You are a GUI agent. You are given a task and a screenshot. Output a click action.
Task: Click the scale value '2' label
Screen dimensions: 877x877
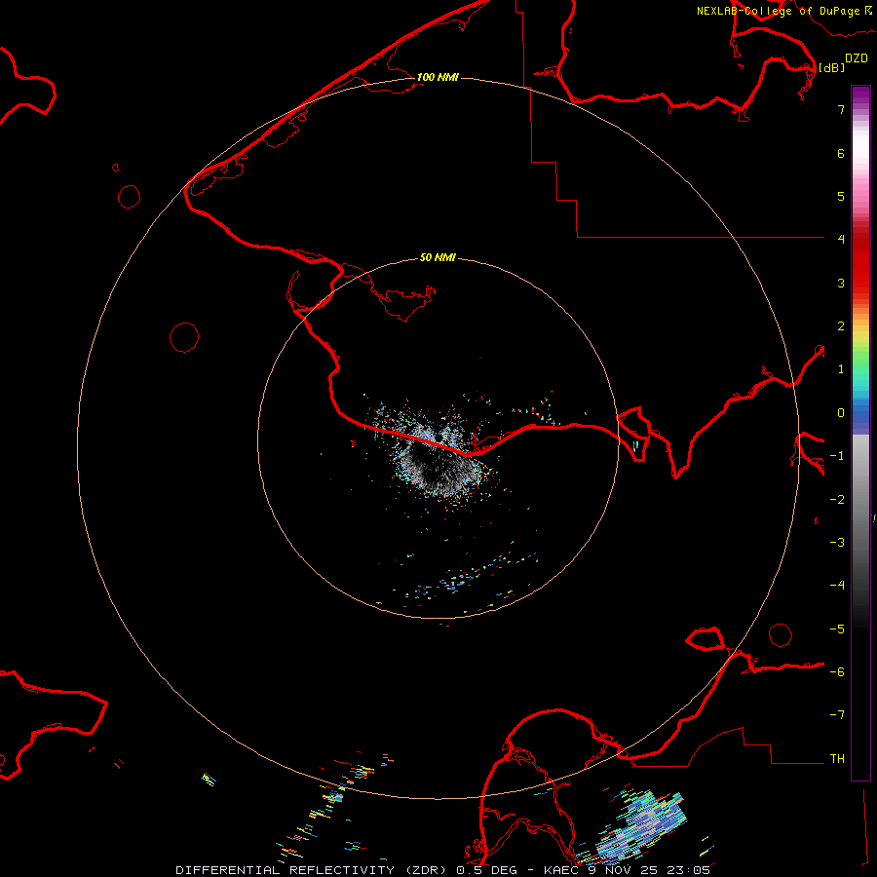[x=841, y=326]
